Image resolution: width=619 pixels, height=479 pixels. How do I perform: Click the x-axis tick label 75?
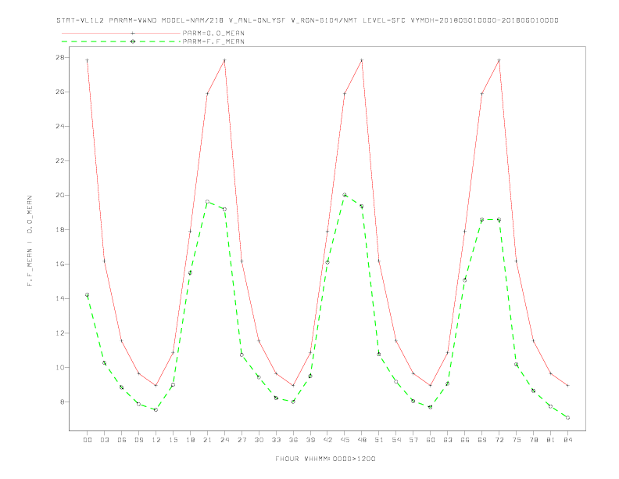tap(517, 440)
